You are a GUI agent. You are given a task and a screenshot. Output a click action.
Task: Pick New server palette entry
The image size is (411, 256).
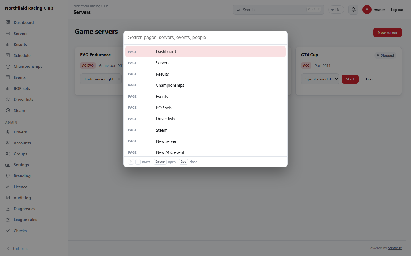205,141
